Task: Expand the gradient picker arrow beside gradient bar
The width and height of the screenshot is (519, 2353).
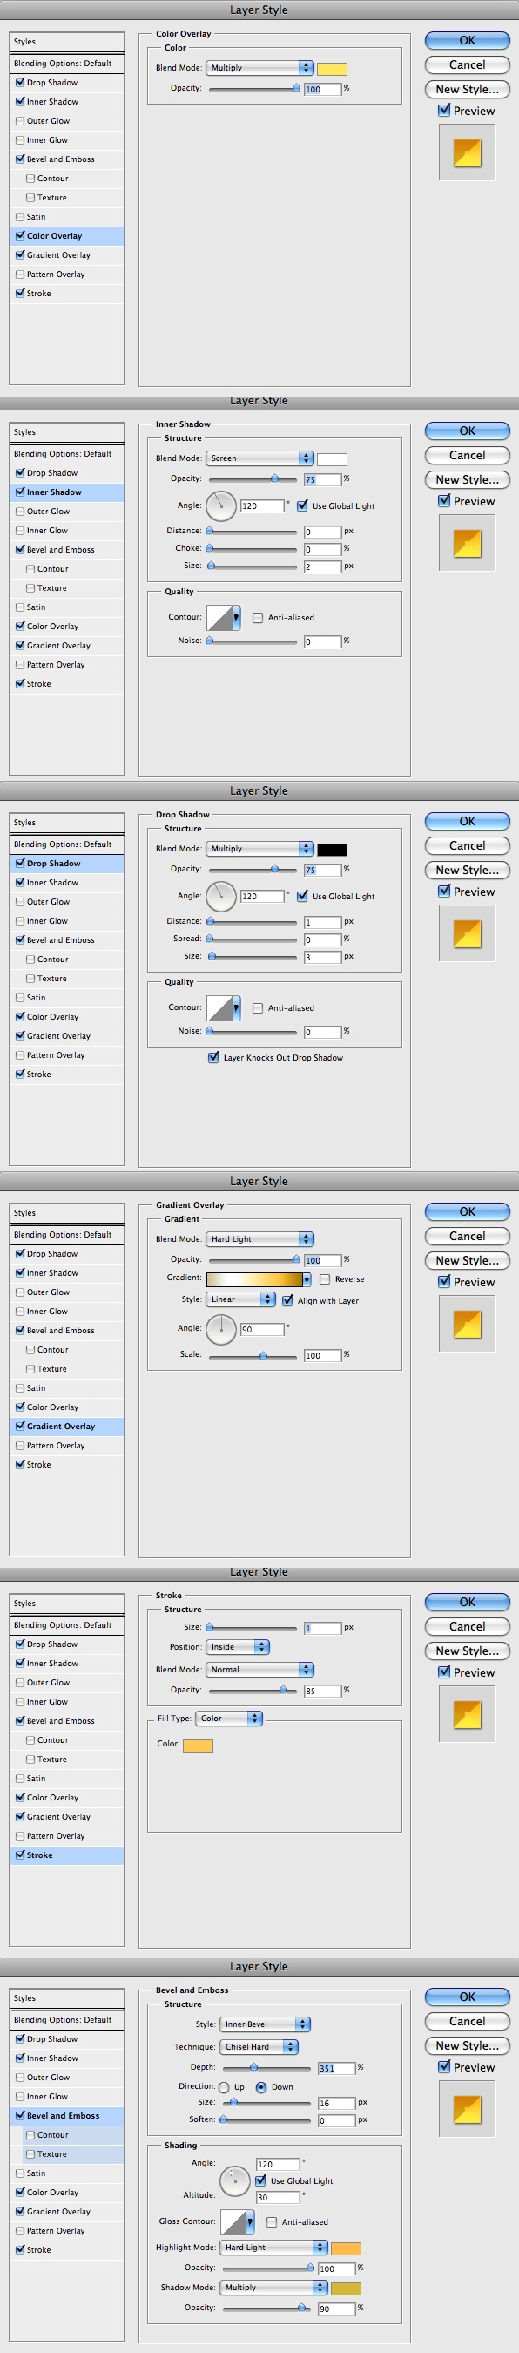Action: [307, 1278]
